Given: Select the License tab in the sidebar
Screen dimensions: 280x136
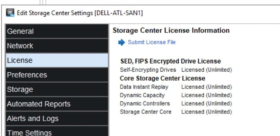Looking at the screenshot, I should click(x=57, y=60).
